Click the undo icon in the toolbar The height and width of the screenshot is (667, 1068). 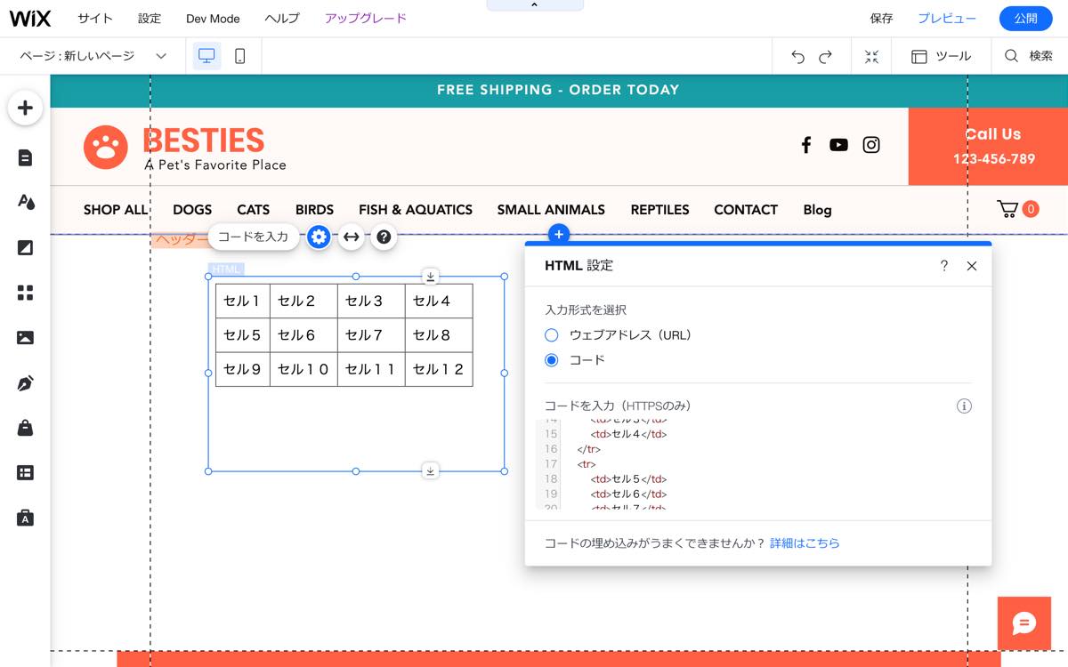pos(798,55)
